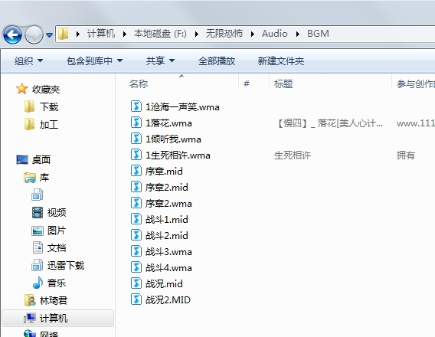Select file 战斗3.wma
Image resolution: width=435 pixels, height=337 pixels.
(161, 251)
